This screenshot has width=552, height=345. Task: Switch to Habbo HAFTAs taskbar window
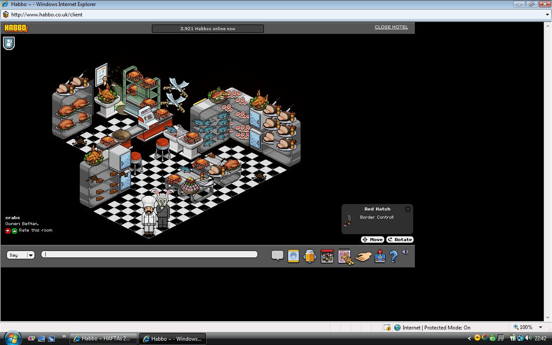click(x=103, y=339)
